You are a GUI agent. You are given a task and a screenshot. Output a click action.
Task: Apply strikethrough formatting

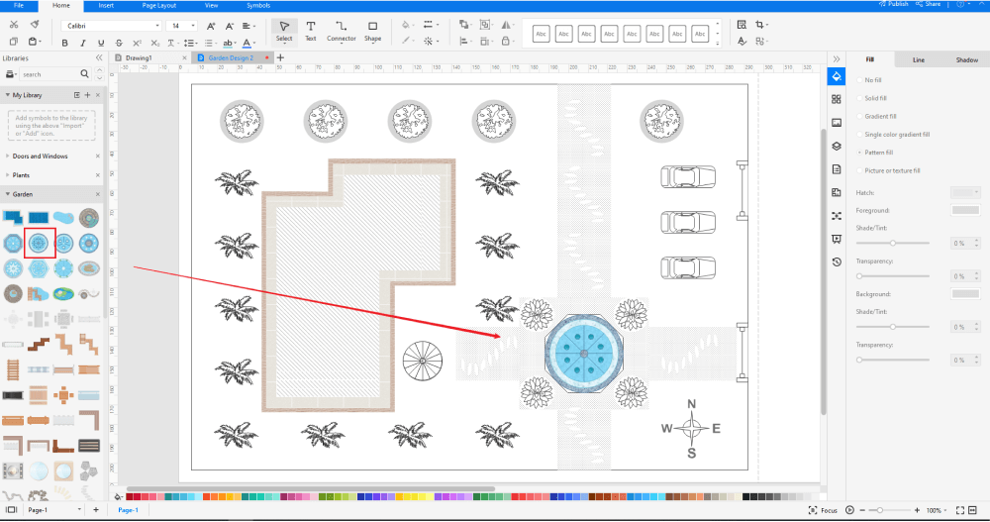119,43
